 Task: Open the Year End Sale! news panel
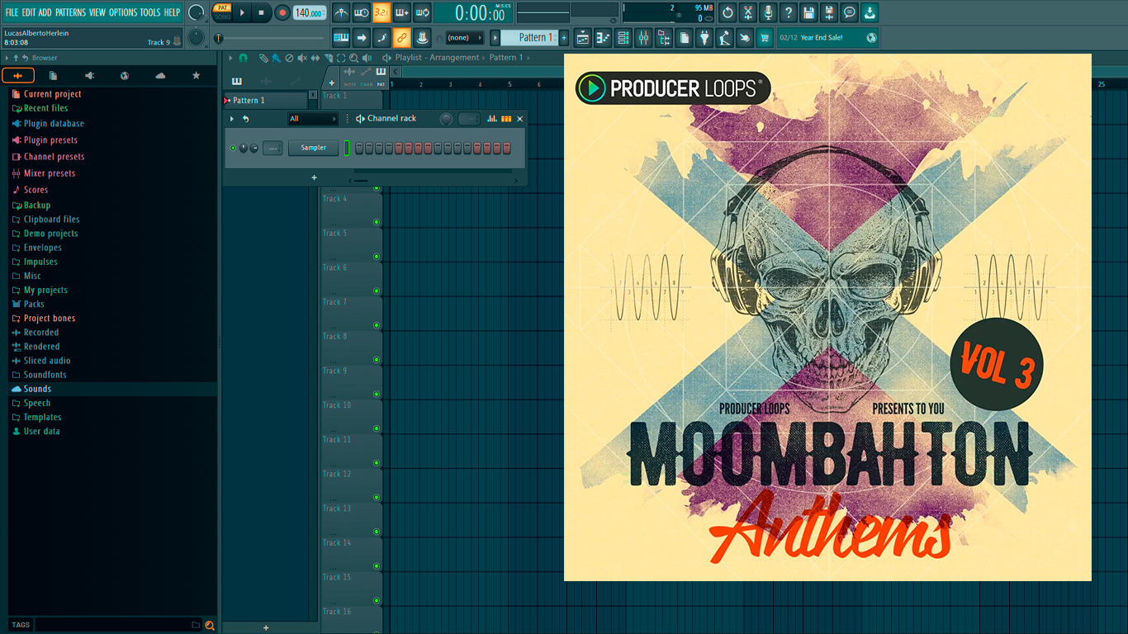click(828, 37)
